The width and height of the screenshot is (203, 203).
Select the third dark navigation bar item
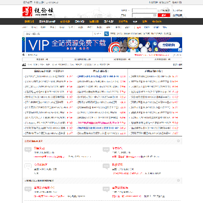click(x=65, y=21)
